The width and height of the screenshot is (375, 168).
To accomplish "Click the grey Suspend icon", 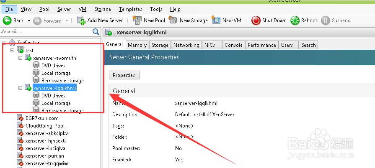I will 326,20.
